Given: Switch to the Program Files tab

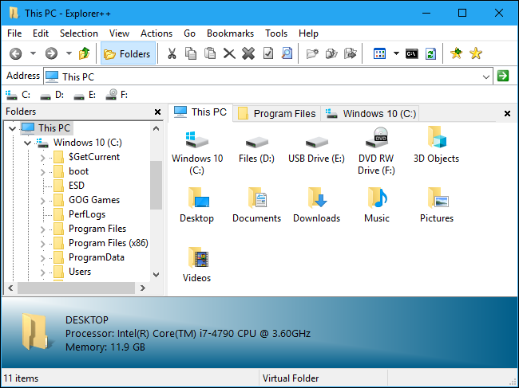Looking at the screenshot, I should coord(276,114).
